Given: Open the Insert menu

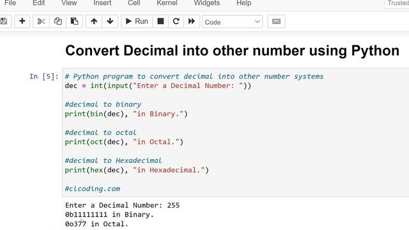Looking at the screenshot, I should (102, 3).
